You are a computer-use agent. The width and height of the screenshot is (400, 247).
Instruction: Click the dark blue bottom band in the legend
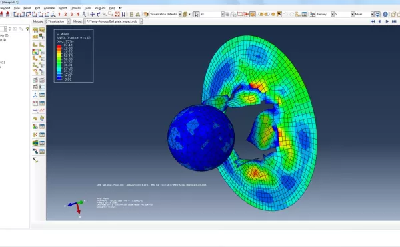[x=59, y=78]
